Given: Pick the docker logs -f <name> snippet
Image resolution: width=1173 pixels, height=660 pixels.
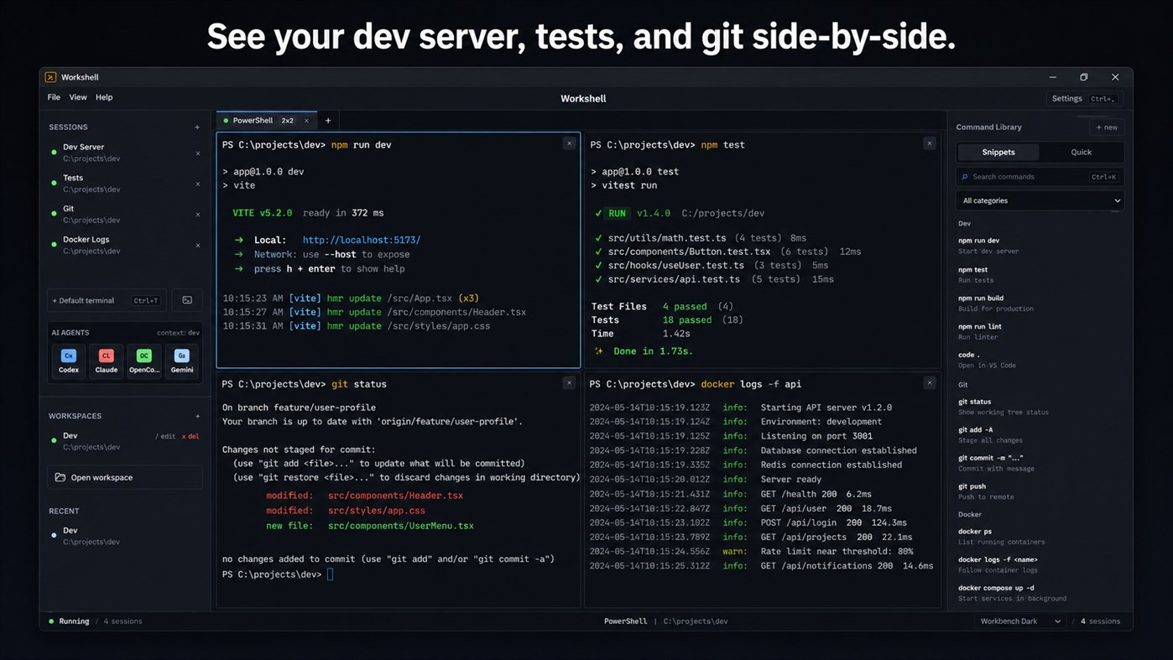Looking at the screenshot, I should click(x=1039, y=564).
